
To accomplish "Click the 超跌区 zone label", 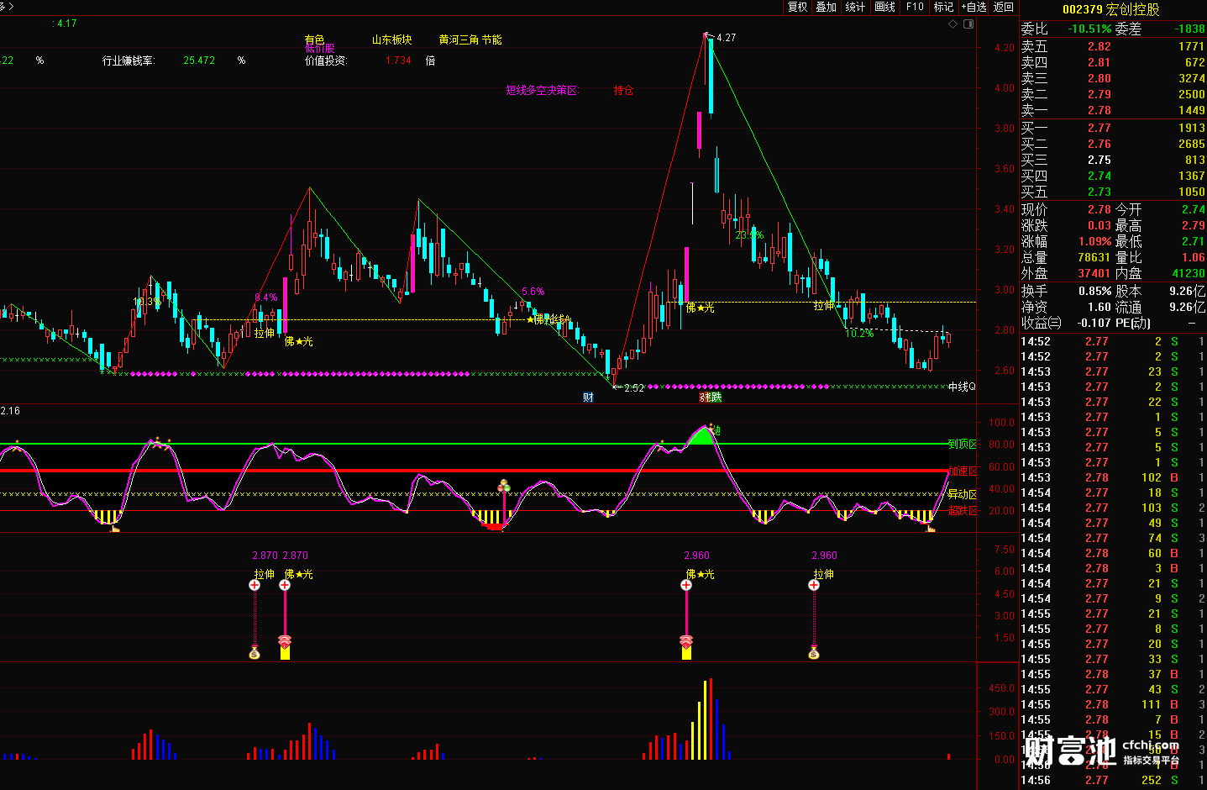I will click(962, 510).
